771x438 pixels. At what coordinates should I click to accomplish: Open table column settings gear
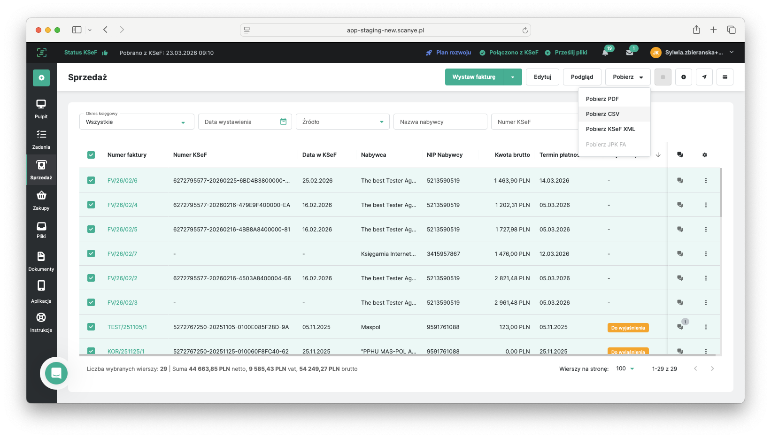tap(705, 155)
